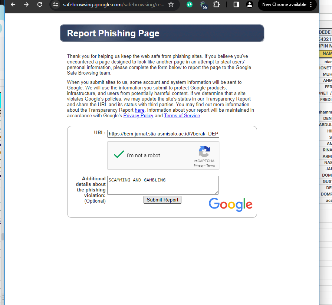
Task: Click the Submit Report button
Action: click(162, 200)
